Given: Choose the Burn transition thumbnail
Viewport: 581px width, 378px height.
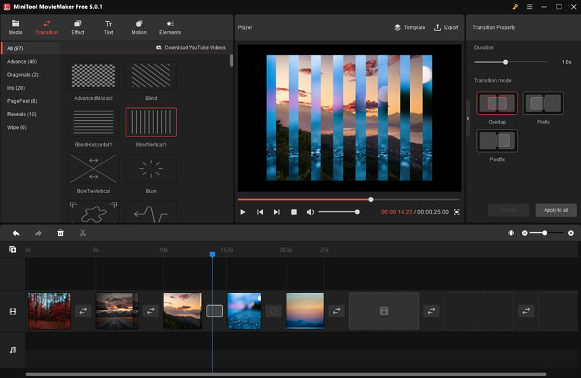Looking at the screenshot, I should (x=151, y=169).
